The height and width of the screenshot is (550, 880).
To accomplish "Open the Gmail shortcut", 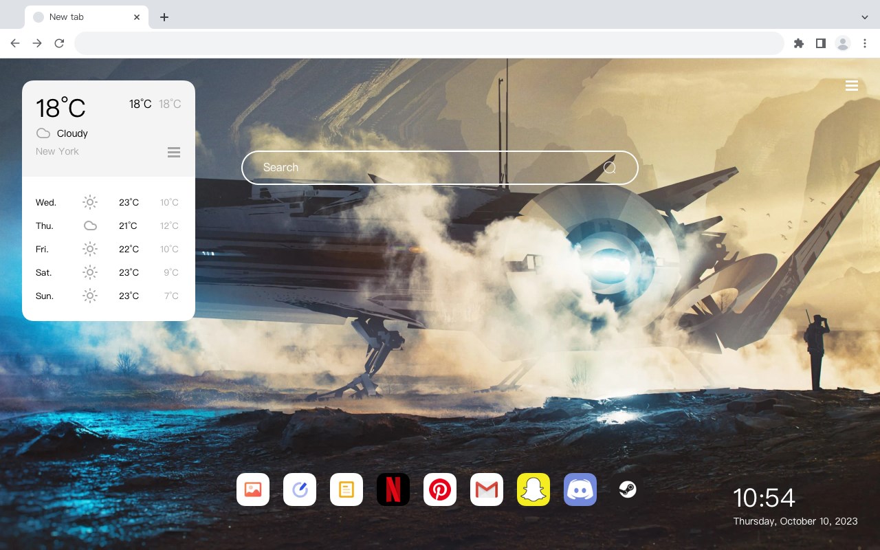I will 487,489.
